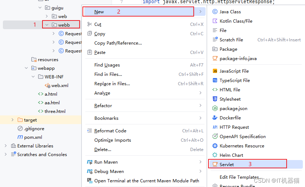Viewport: 305px width, 187px height.
Task: Open the Bookmarks submenu arrow
Action: tap(200, 118)
